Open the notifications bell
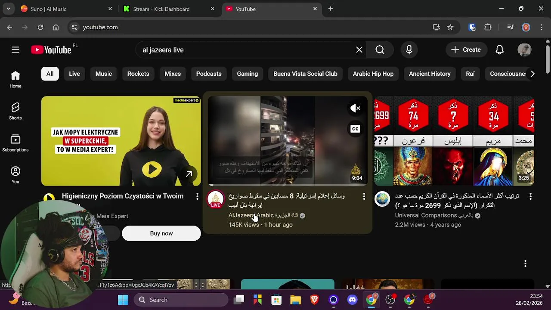Image resolution: width=551 pixels, height=310 pixels. [499, 50]
